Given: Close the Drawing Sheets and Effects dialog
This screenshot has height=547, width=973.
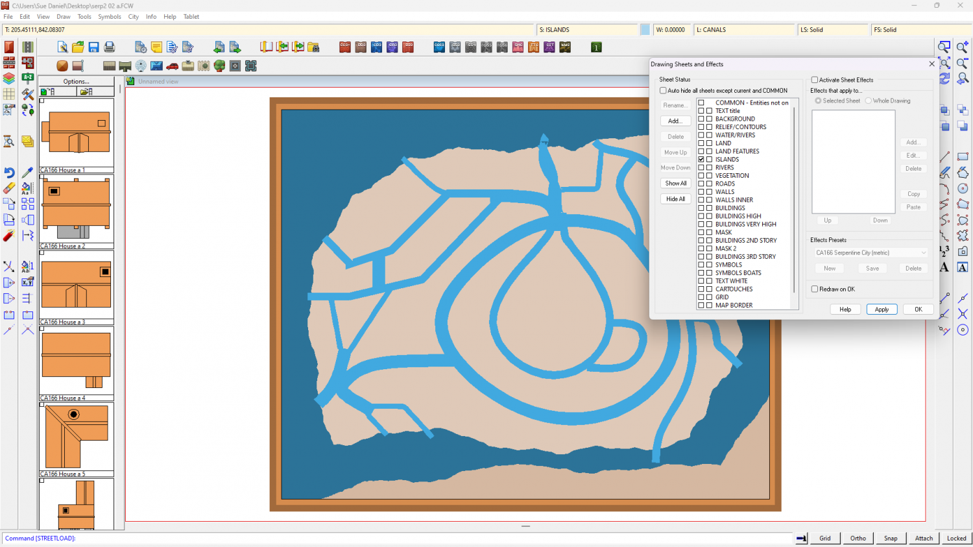Looking at the screenshot, I should coord(931,64).
